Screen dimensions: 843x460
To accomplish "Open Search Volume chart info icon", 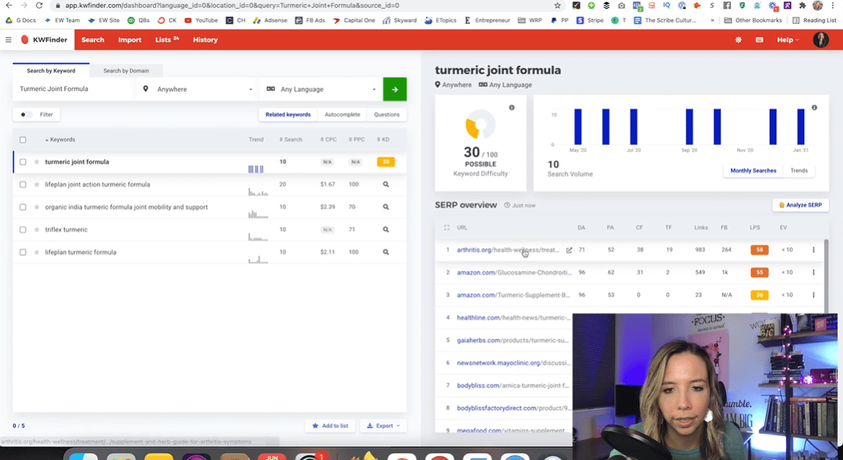I will (814, 107).
